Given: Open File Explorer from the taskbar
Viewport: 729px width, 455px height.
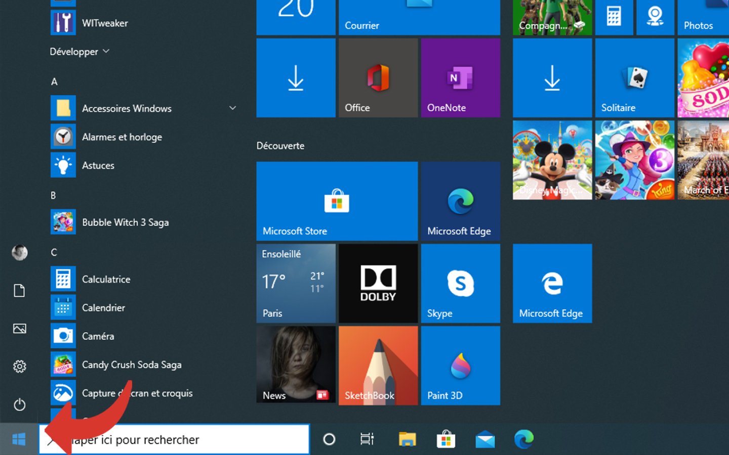Looking at the screenshot, I should (x=407, y=439).
